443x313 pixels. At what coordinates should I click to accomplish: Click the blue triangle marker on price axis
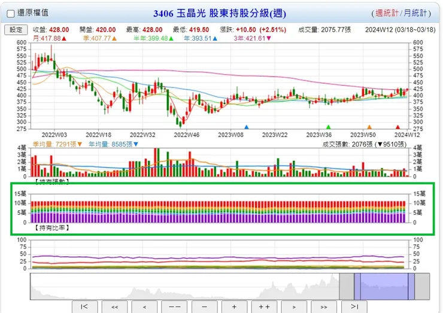(x=247, y=127)
